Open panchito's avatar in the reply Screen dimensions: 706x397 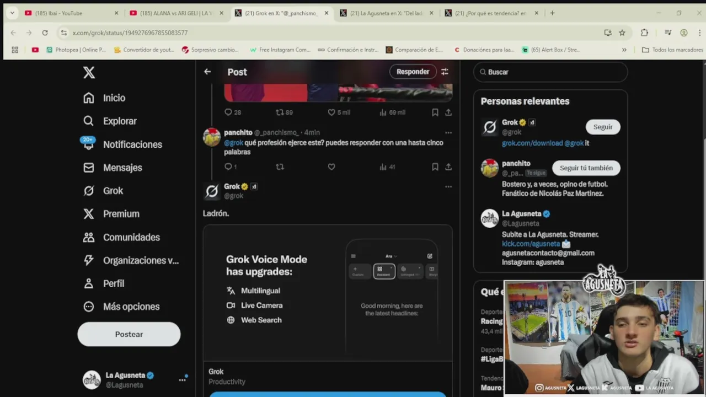(x=212, y=137)
